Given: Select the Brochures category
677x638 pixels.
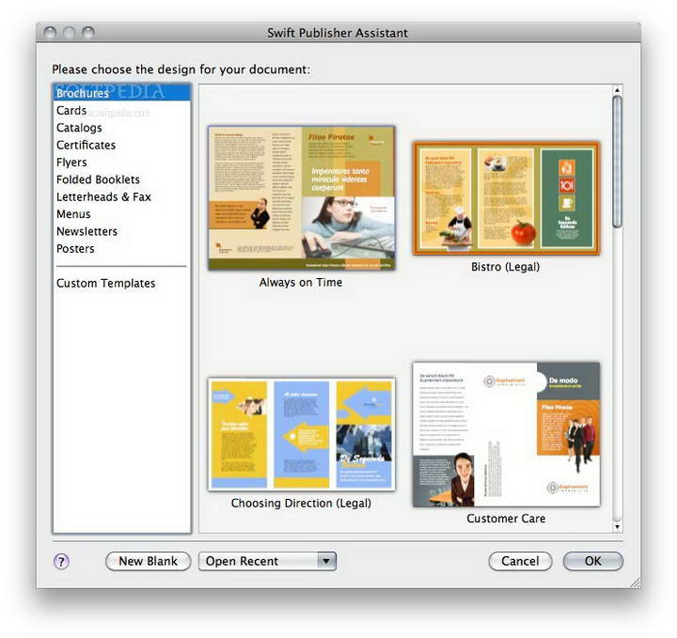Looking at the screenshot, I should click(121, 93).
